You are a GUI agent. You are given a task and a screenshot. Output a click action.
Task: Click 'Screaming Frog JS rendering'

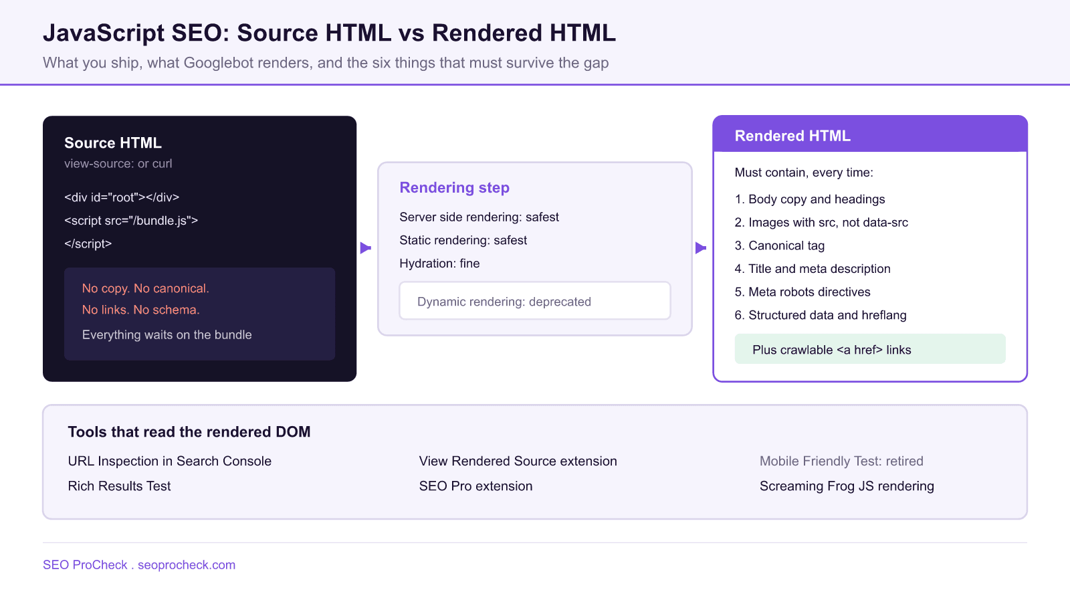tap(847, 486)
